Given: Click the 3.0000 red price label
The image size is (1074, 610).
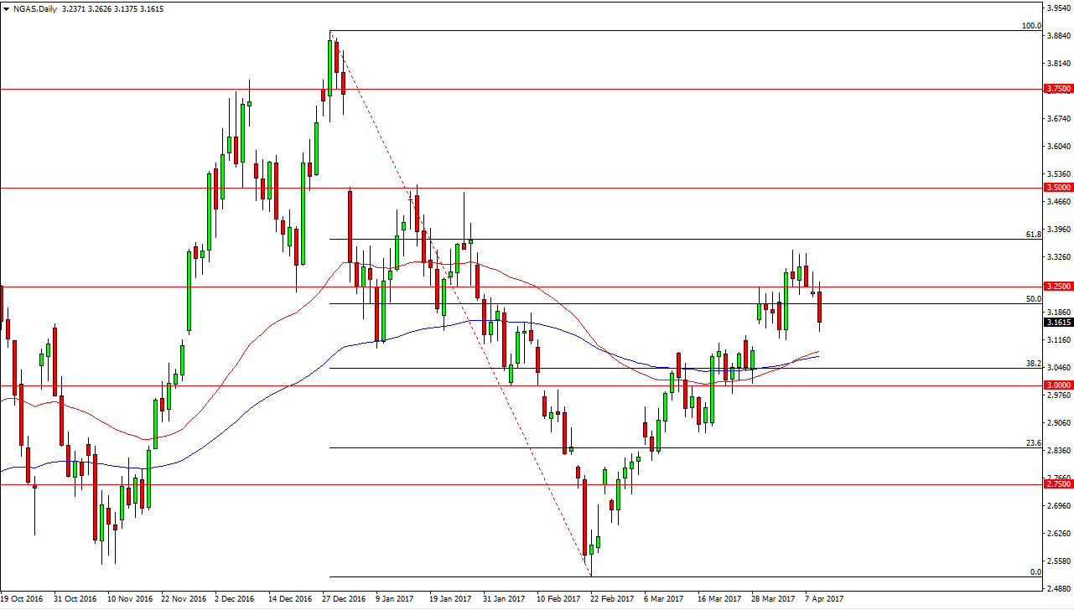Looking at the screenshot, I should [x=1057, y=385].
